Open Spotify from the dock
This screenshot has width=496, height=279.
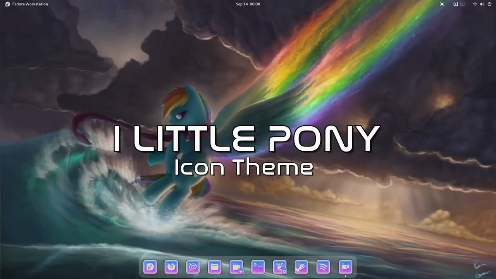click(x=324, y=267)
